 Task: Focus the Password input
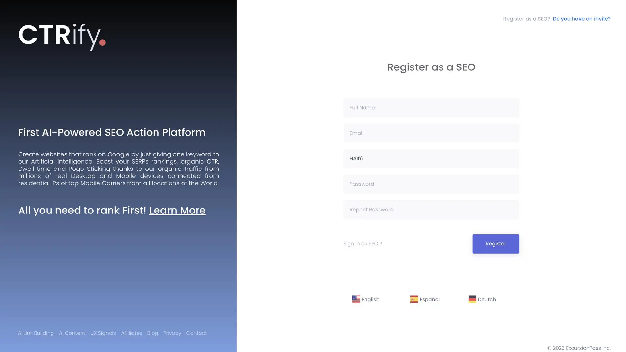click(x=431, y=184)
